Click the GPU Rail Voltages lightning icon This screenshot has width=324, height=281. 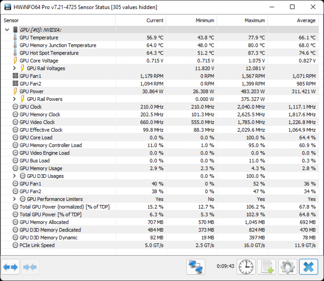point(23,68)
